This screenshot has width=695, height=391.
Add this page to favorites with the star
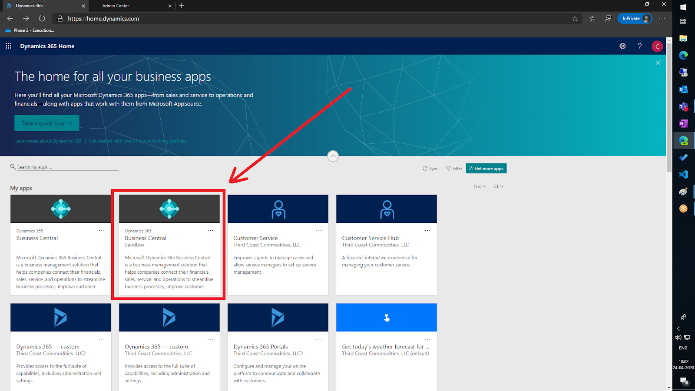click(x=575, y=19)
